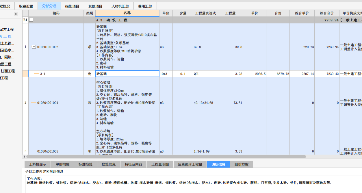
Task: Show the 单价构成 bottom tab
Action: click(x=62, y=164)
